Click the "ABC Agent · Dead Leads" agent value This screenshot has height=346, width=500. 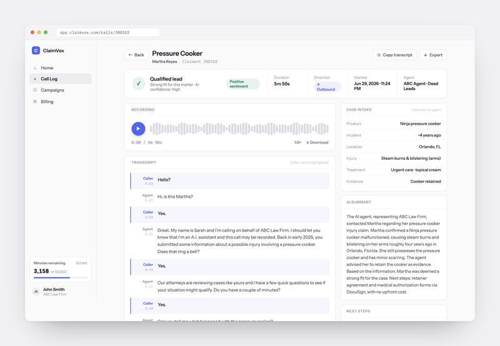tap(421, 86)
